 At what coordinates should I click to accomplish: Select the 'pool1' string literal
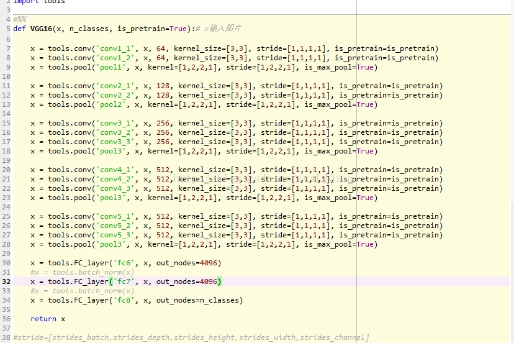coord(110,67)
